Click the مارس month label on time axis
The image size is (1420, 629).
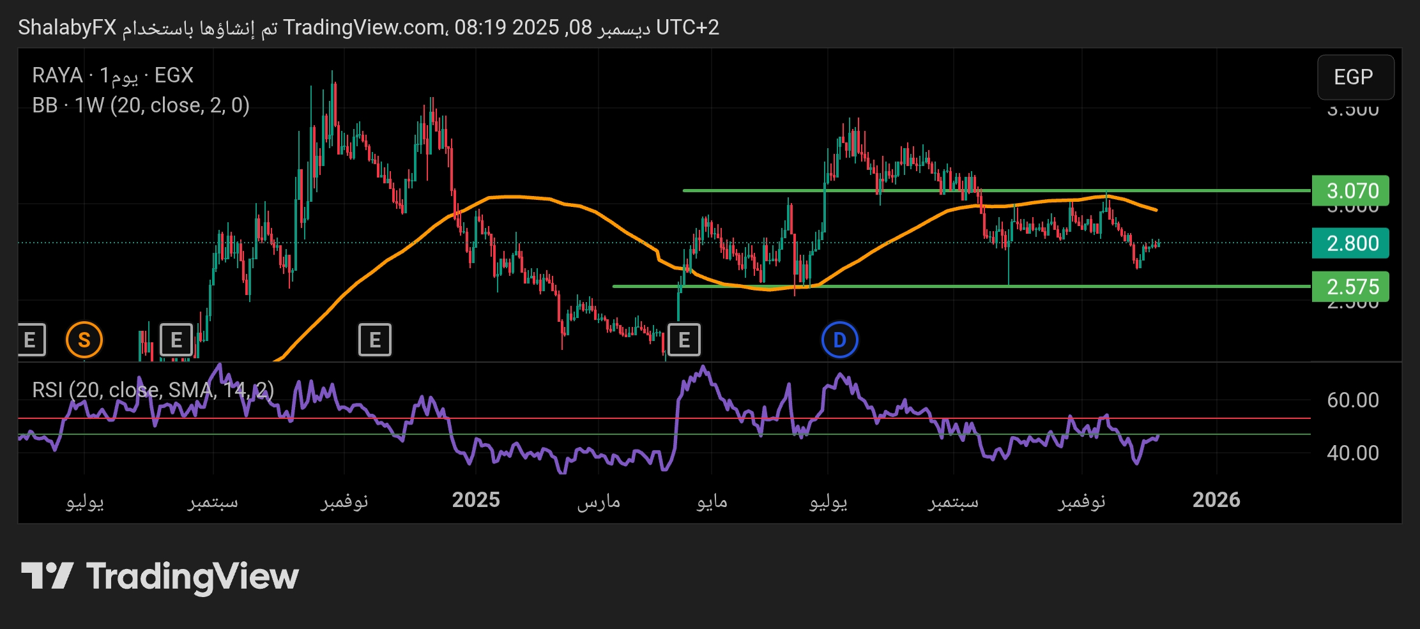coord(599,501)
